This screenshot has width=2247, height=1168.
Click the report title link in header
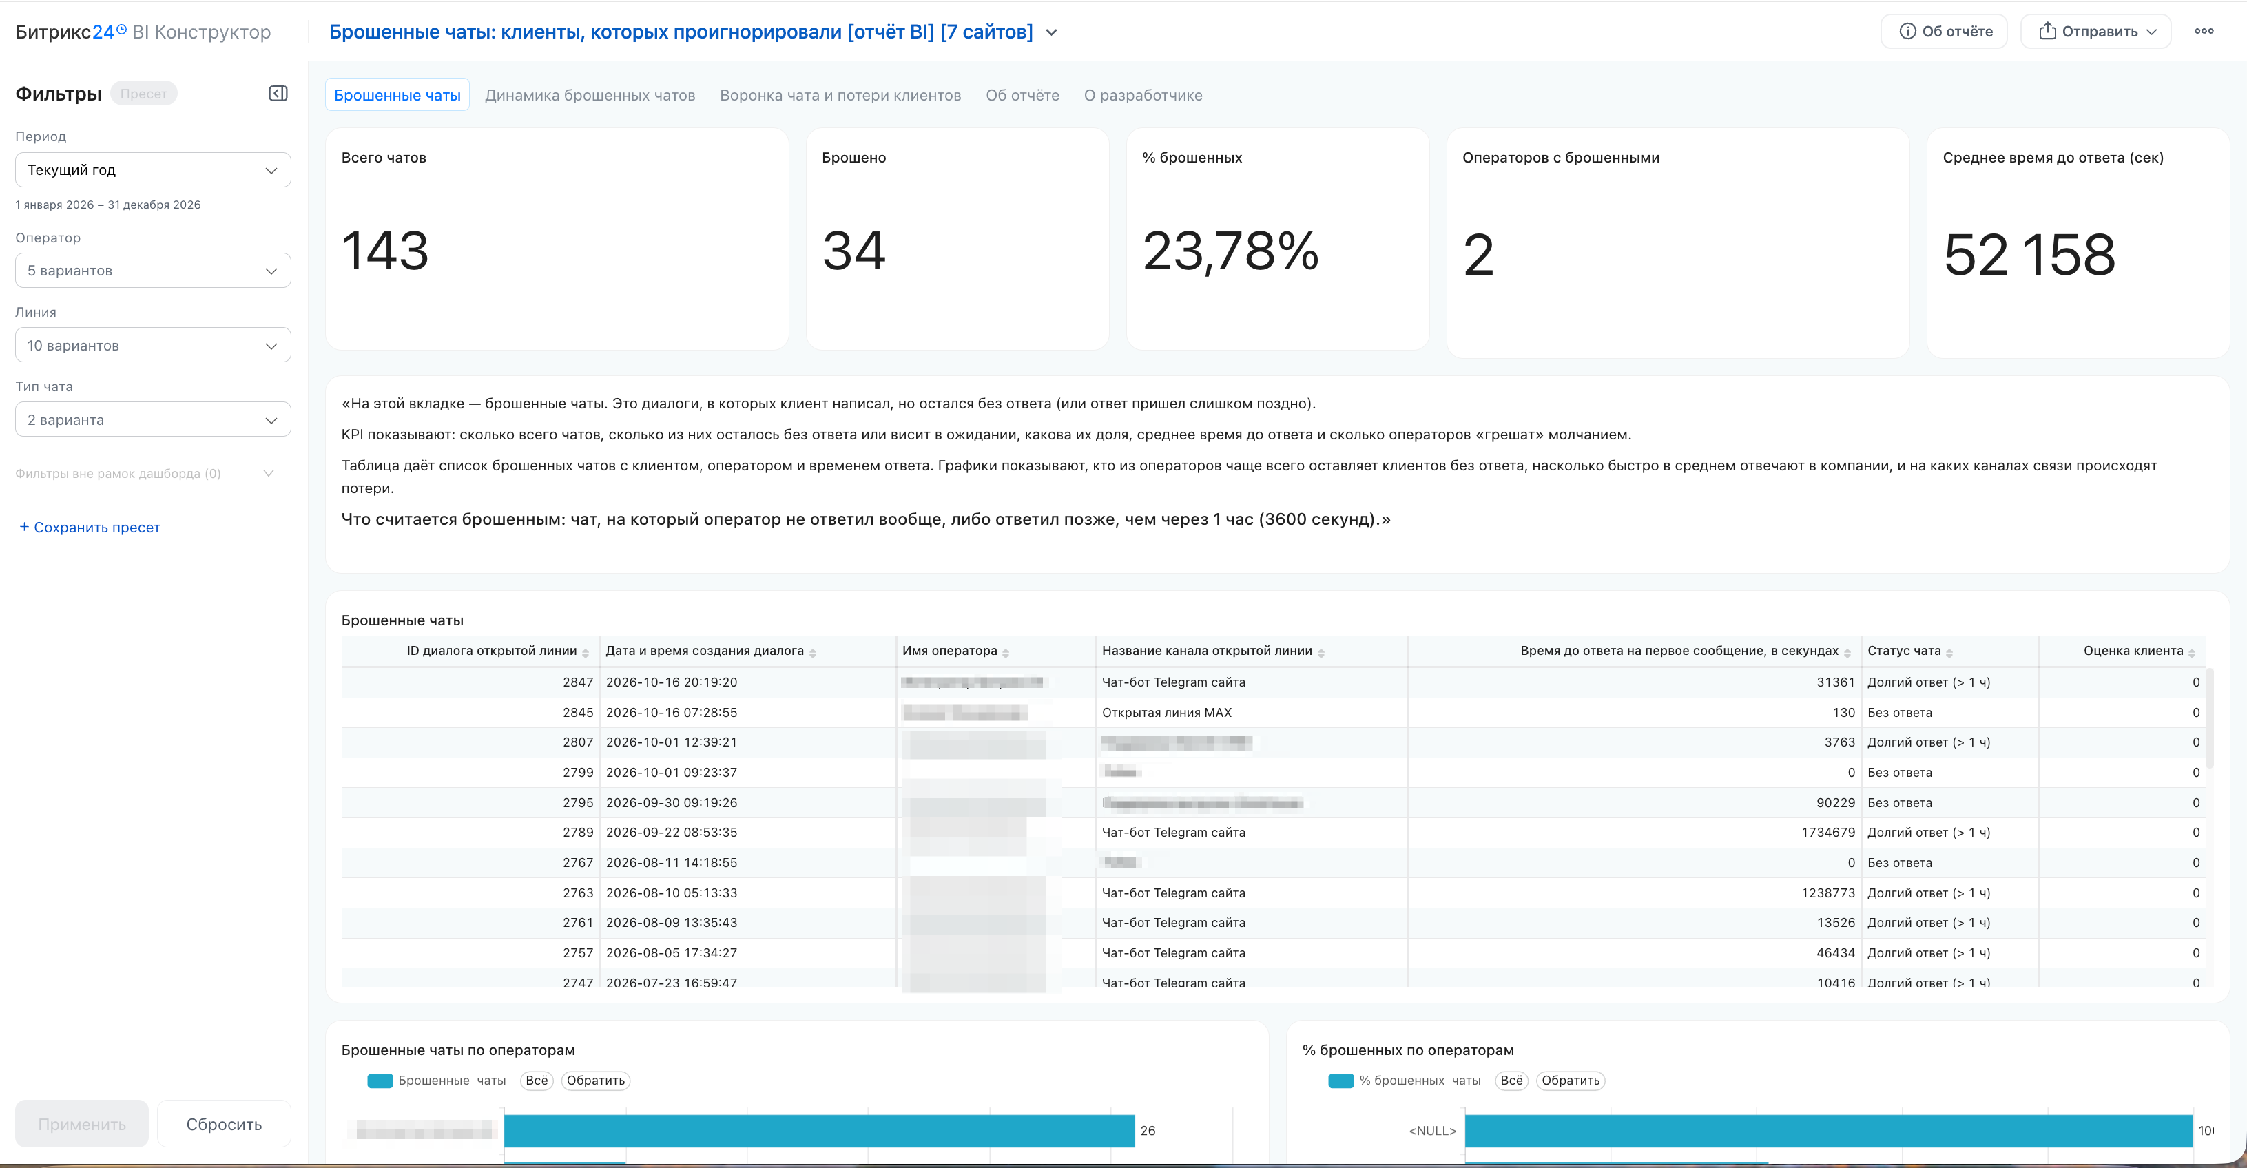click(681, 32)
